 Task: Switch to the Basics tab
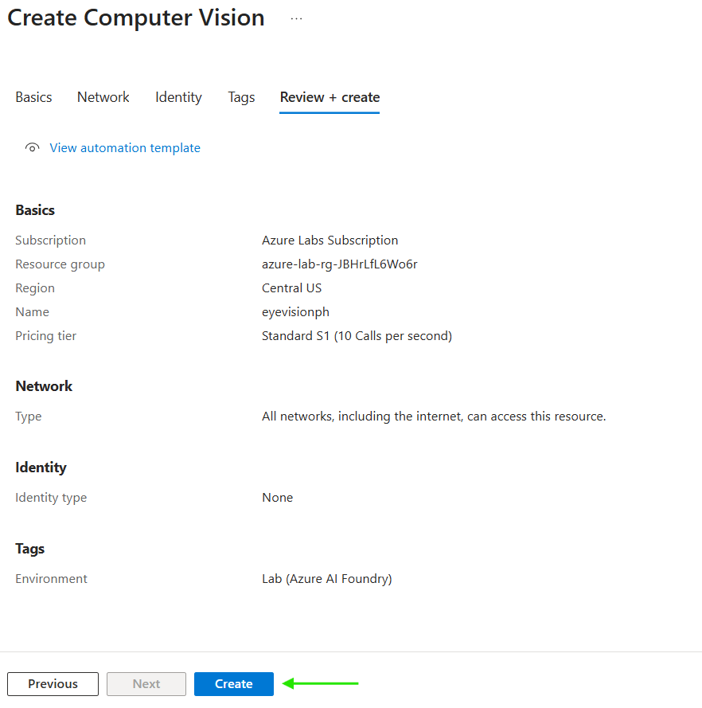pos(33,97)
